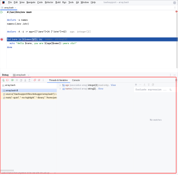The width and height of the screenshot is (178, 175).
Task: Open the Code menu
Action: pyautogui.click(x=40, y=2)
